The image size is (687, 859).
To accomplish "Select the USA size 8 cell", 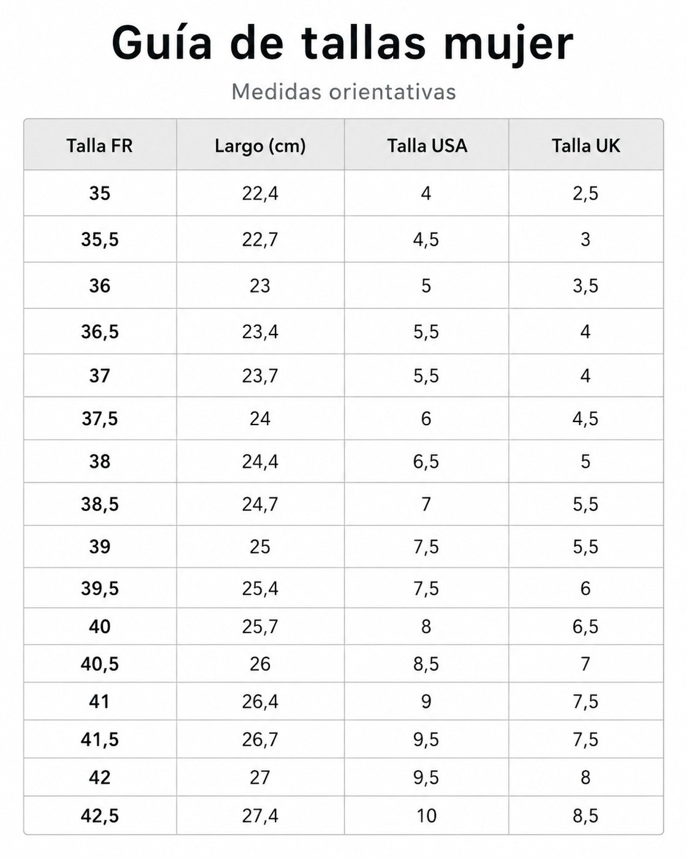I will point(427,627).
